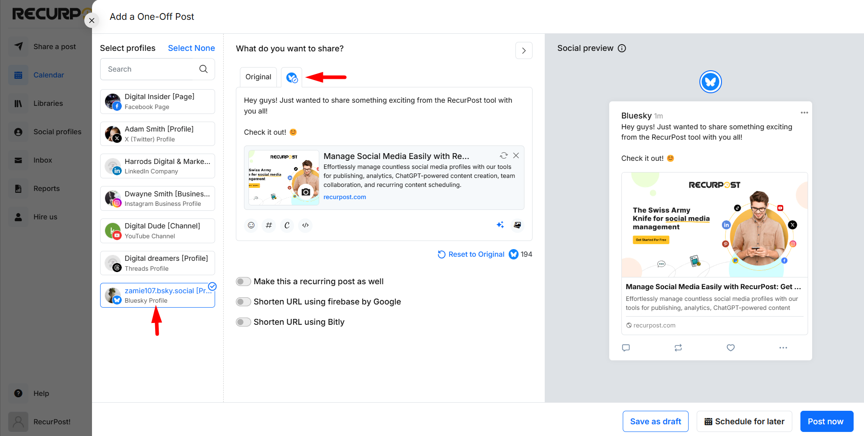The image size is (864, 436).
Task: Click Schedule for later
Action: point(745,422)
